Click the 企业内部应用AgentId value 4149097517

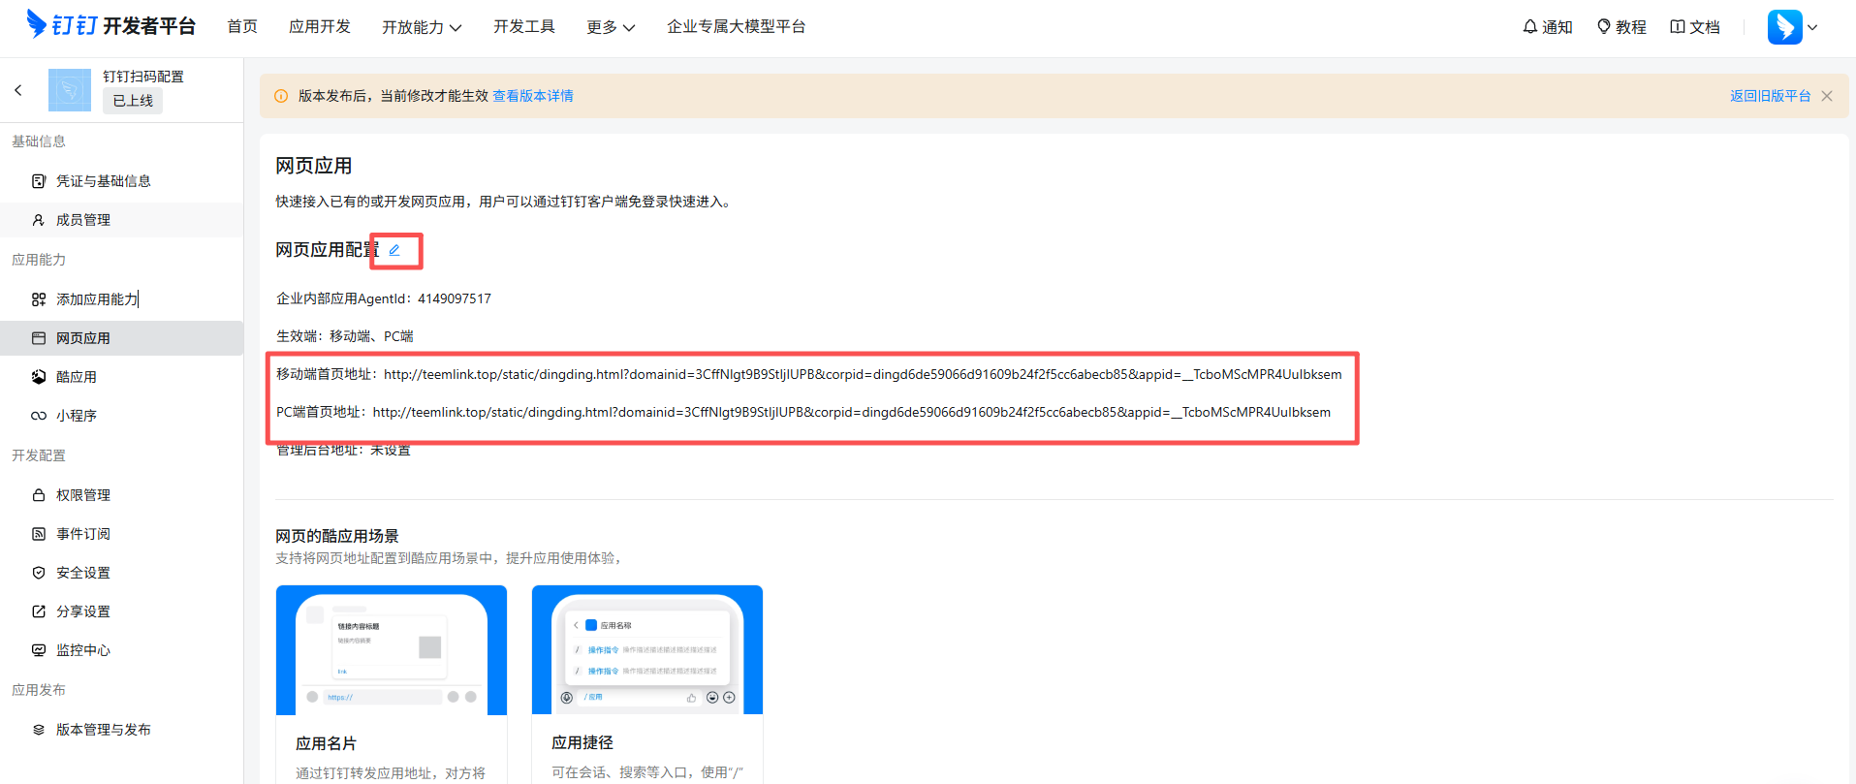click(x=455, y=298)
